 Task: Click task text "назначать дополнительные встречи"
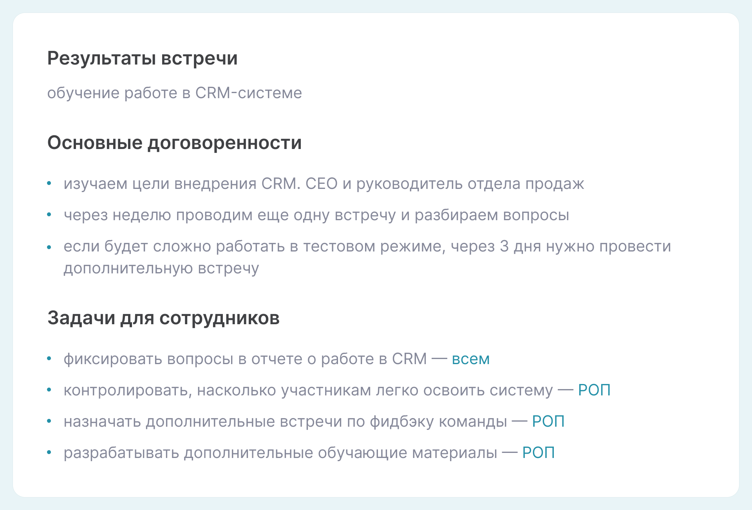(285, 422)
